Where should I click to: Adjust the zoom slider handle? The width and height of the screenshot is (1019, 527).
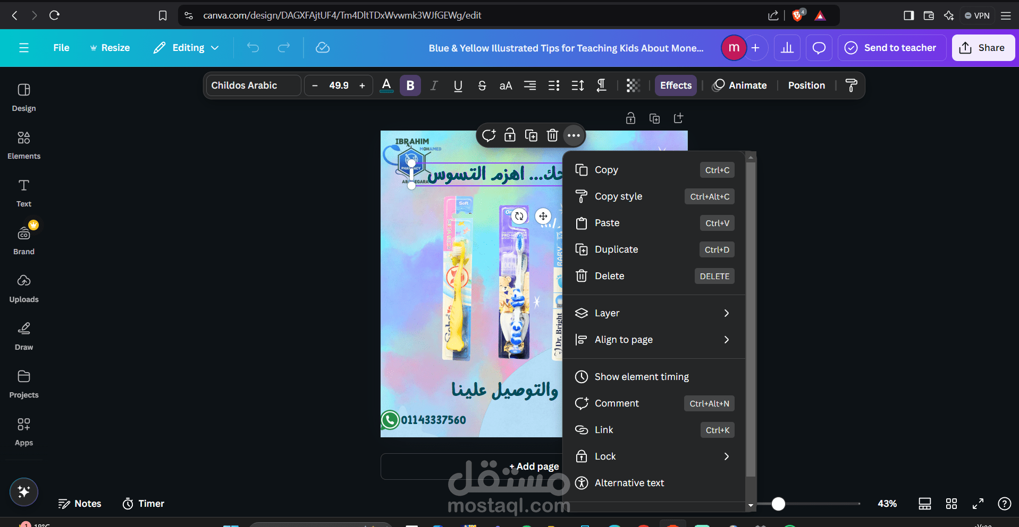coord(778,504)
